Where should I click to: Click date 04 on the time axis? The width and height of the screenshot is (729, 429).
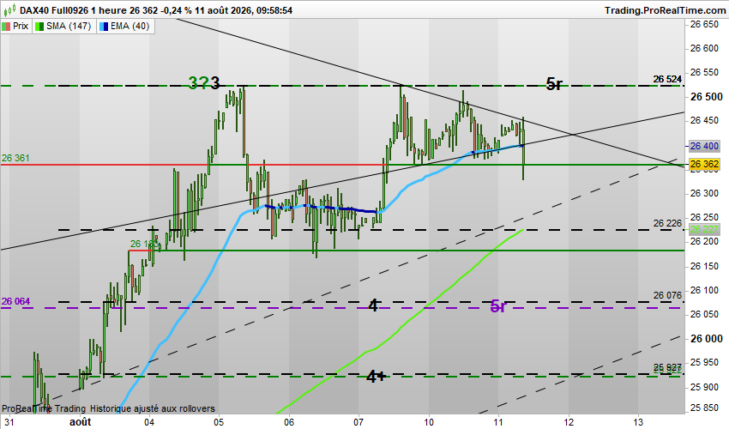pyautogui.click(x=148, y=422)
